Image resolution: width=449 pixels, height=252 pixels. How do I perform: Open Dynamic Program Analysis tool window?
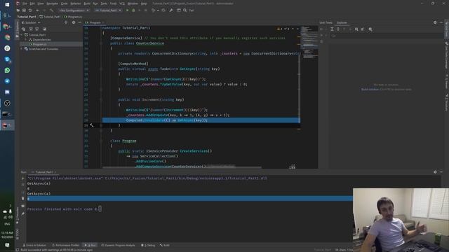118,245
